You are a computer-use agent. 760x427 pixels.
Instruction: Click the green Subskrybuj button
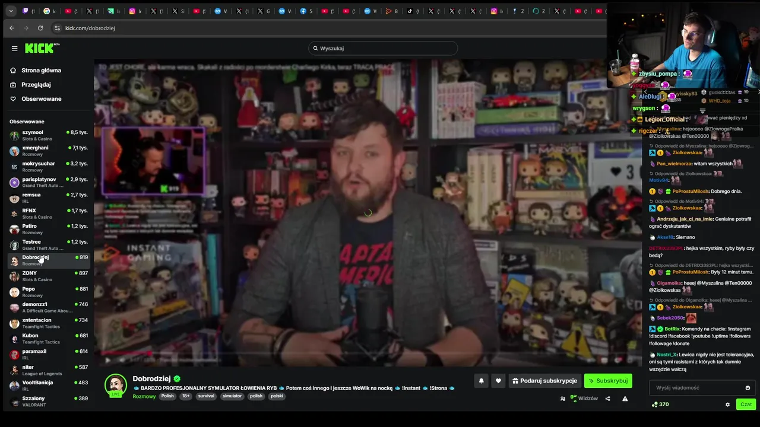coord(608,381)
